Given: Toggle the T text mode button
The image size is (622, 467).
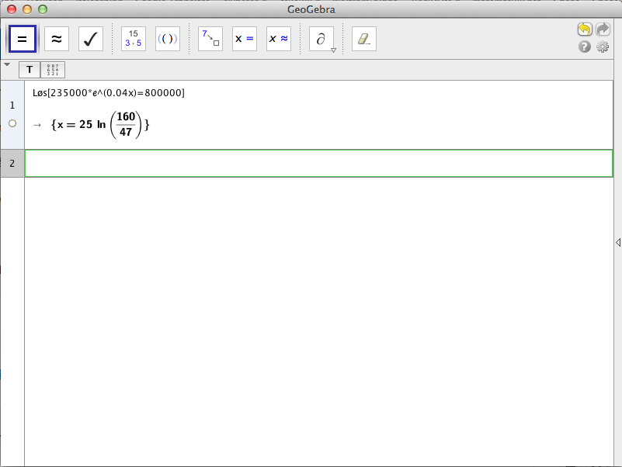Looking at the screenshot, I should point(30,70).
